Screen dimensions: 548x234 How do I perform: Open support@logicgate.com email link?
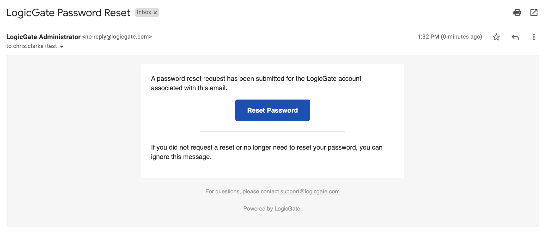310,192
